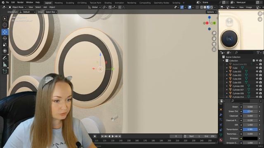This screenshot has width=264, height=148.
Task: Click the Transmission slider value
Action: click(250, 129)
